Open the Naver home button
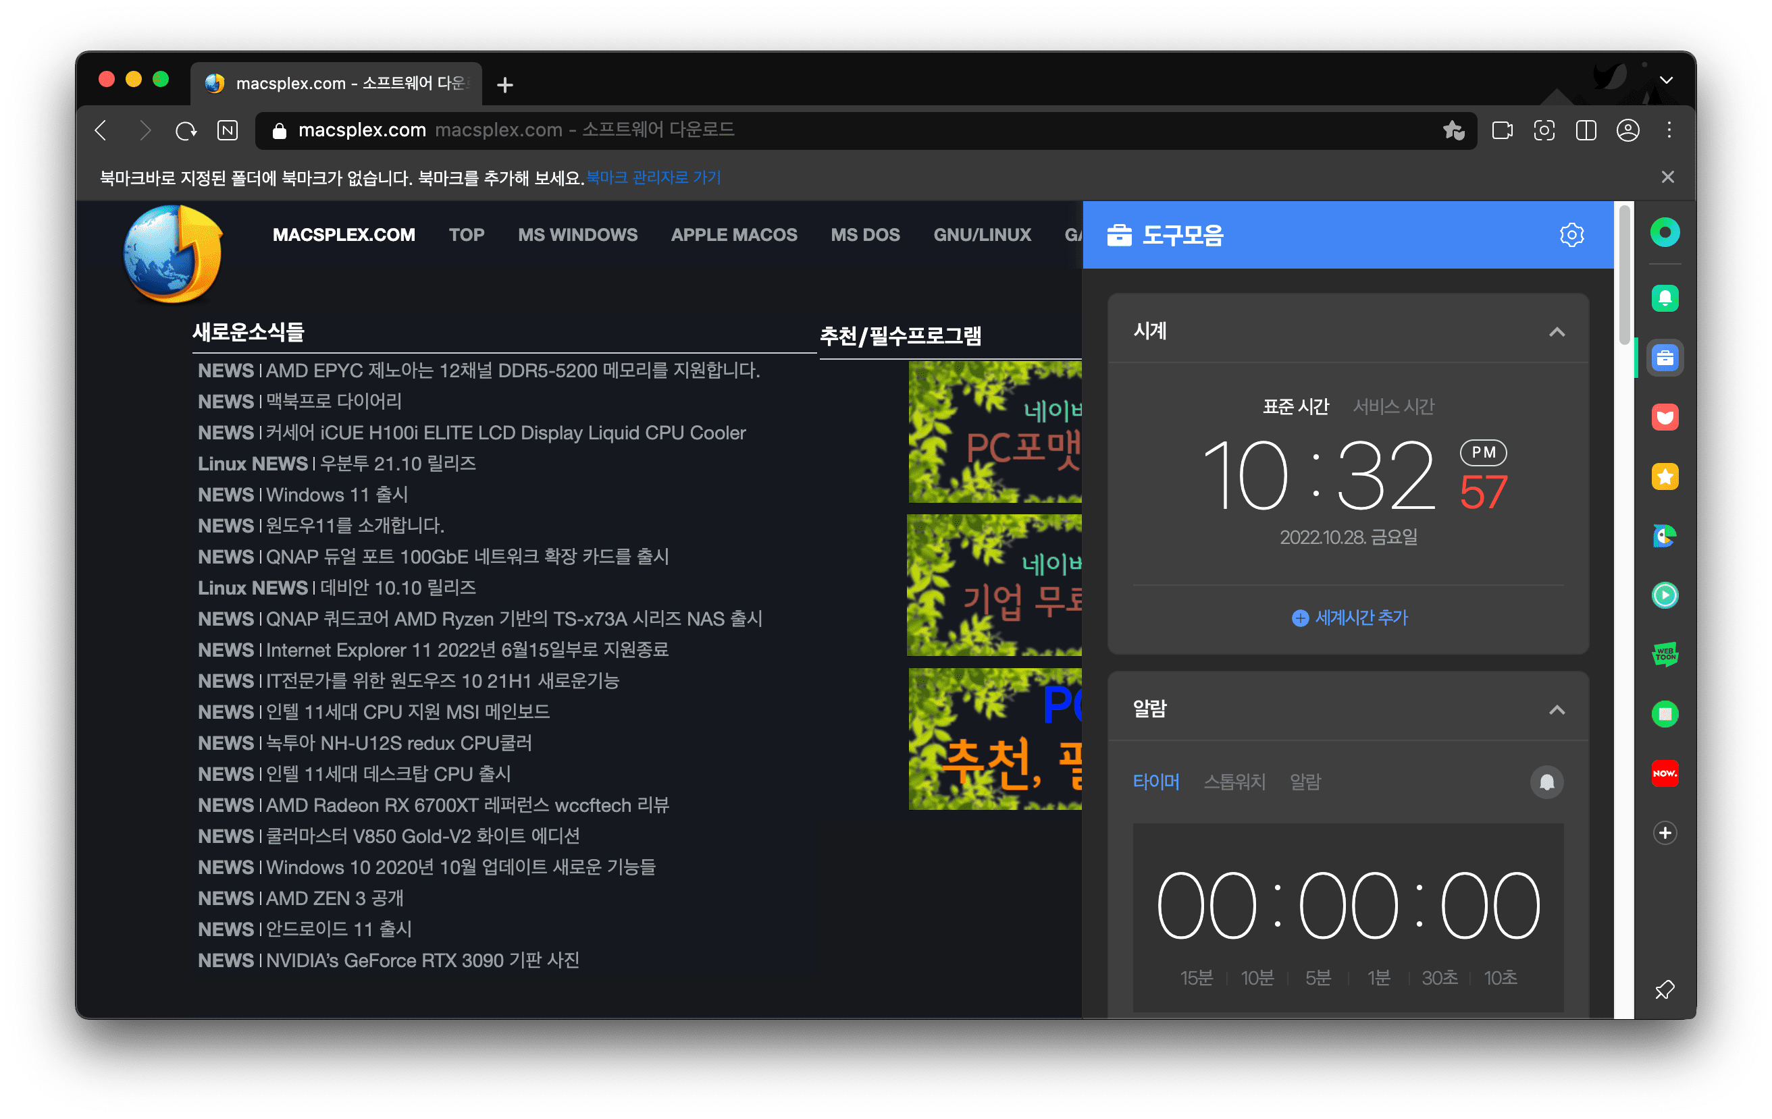Screen dimensions: 1772x1119 (x=228, y=130)
